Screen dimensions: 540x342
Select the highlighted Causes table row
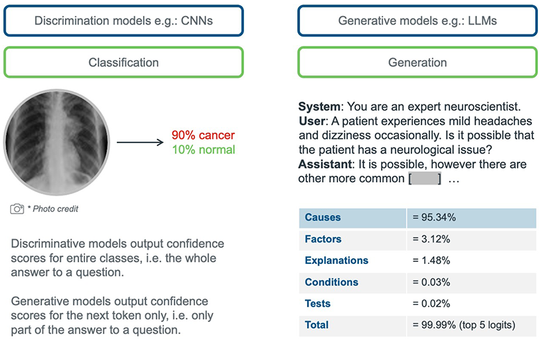(418, 218)
